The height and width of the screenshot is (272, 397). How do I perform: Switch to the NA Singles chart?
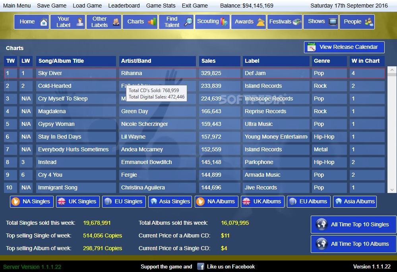pos(32,202)
